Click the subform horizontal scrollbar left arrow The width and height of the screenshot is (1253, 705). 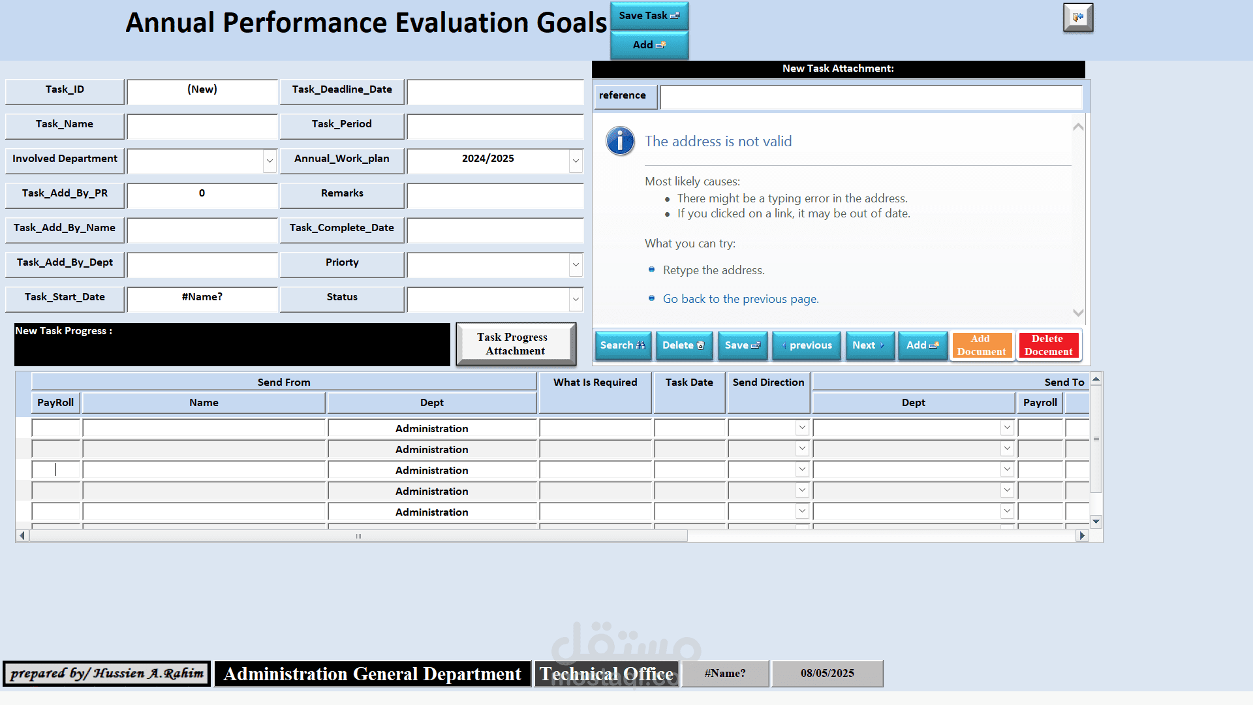(22, 536)
